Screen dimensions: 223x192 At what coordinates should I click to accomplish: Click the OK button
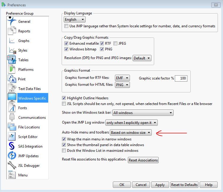click(x=122, y=184)
